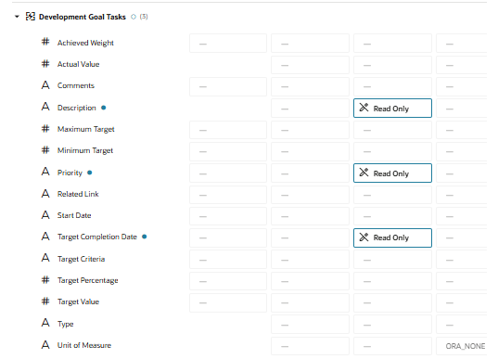Open Read Only cell for Target Completion Date
Image resolution: width=498 pixels, height=359 pixels.
(x=392, y=237)
